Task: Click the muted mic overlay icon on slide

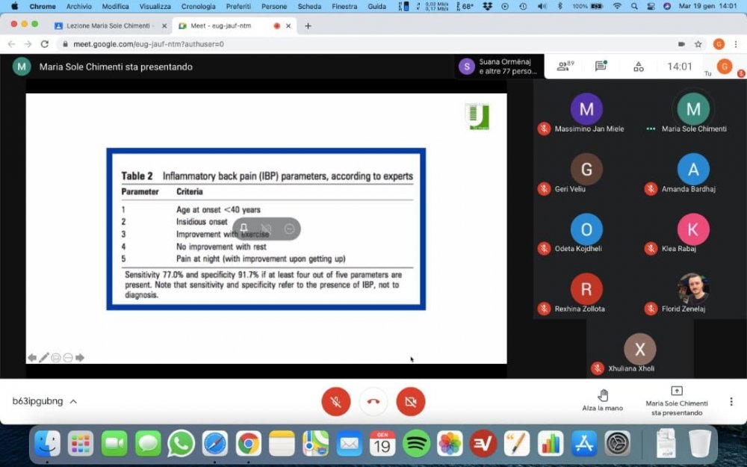Action: point(267,229)
